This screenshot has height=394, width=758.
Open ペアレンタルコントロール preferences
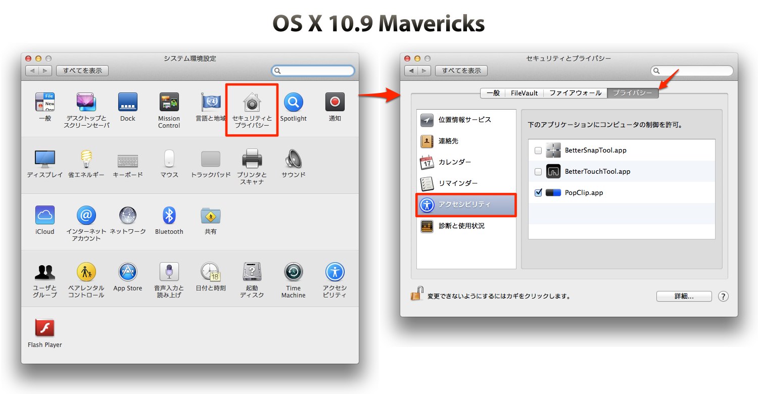point(86,272)
